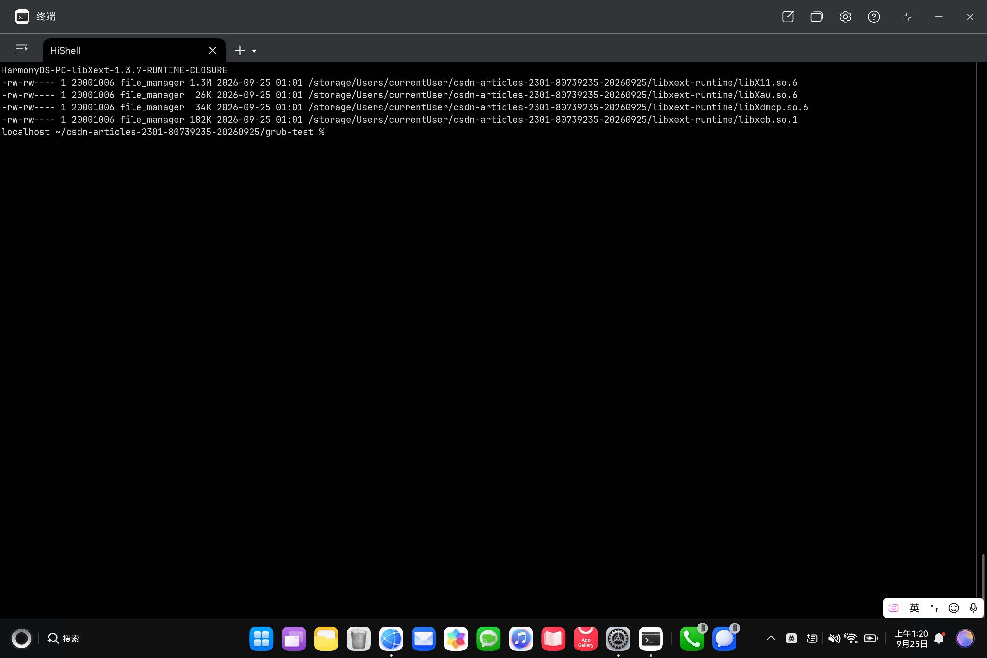The height and width of the screenshot is (658, 987).
Task: Toggle the 英 input language in system tray
Action: coord(791,638)
